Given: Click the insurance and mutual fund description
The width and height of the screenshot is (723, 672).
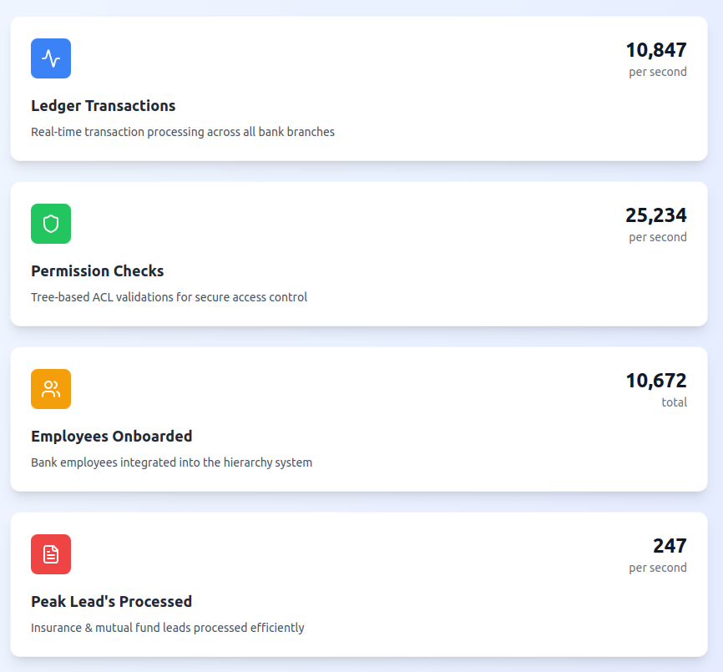Looking at the screenshot, I should tap(168, 628).
